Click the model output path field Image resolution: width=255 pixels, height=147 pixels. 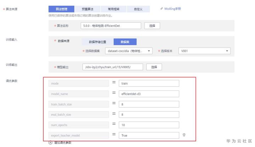[113, 67]
